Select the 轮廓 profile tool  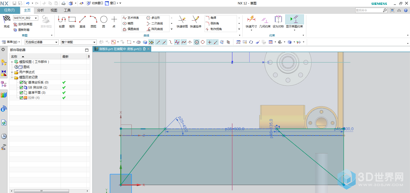click(62, 22)
